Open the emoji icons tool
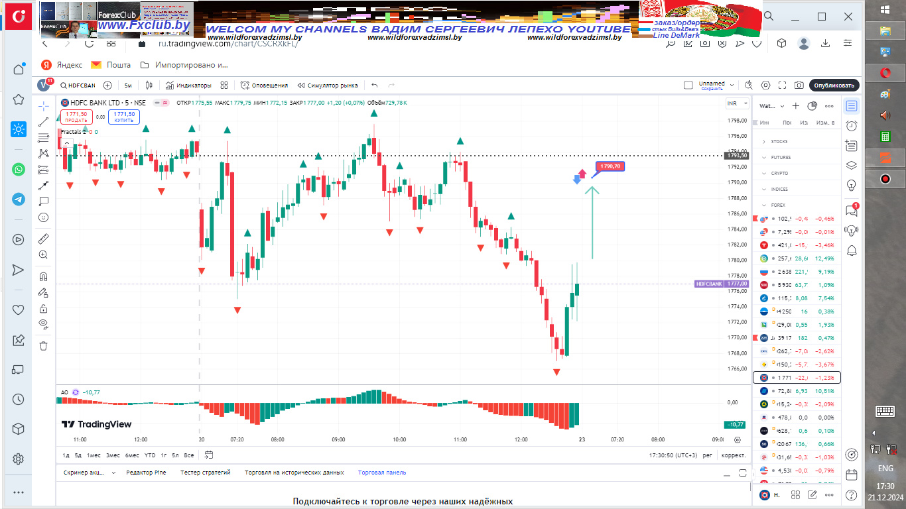The image size is (906, 509). click(44, 217)
